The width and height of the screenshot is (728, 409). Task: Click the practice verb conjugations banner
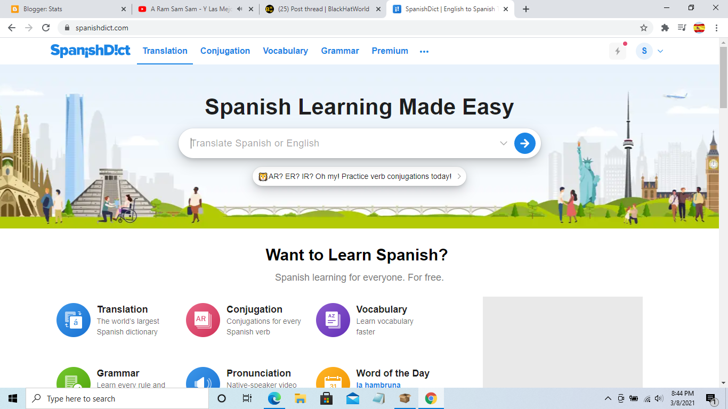pos(359,176)
